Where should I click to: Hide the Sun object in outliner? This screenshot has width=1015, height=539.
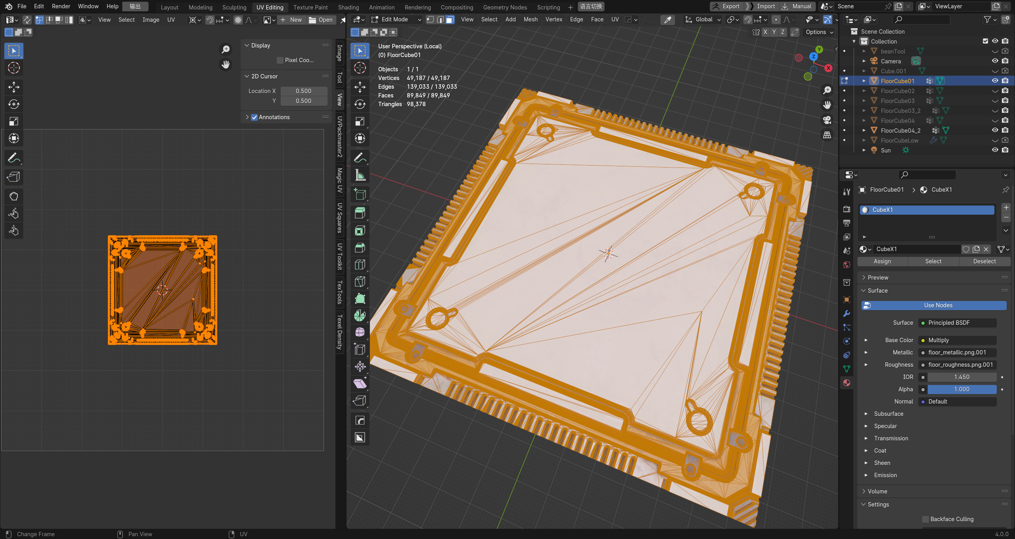pyautogui.click(x=995, y=150)
